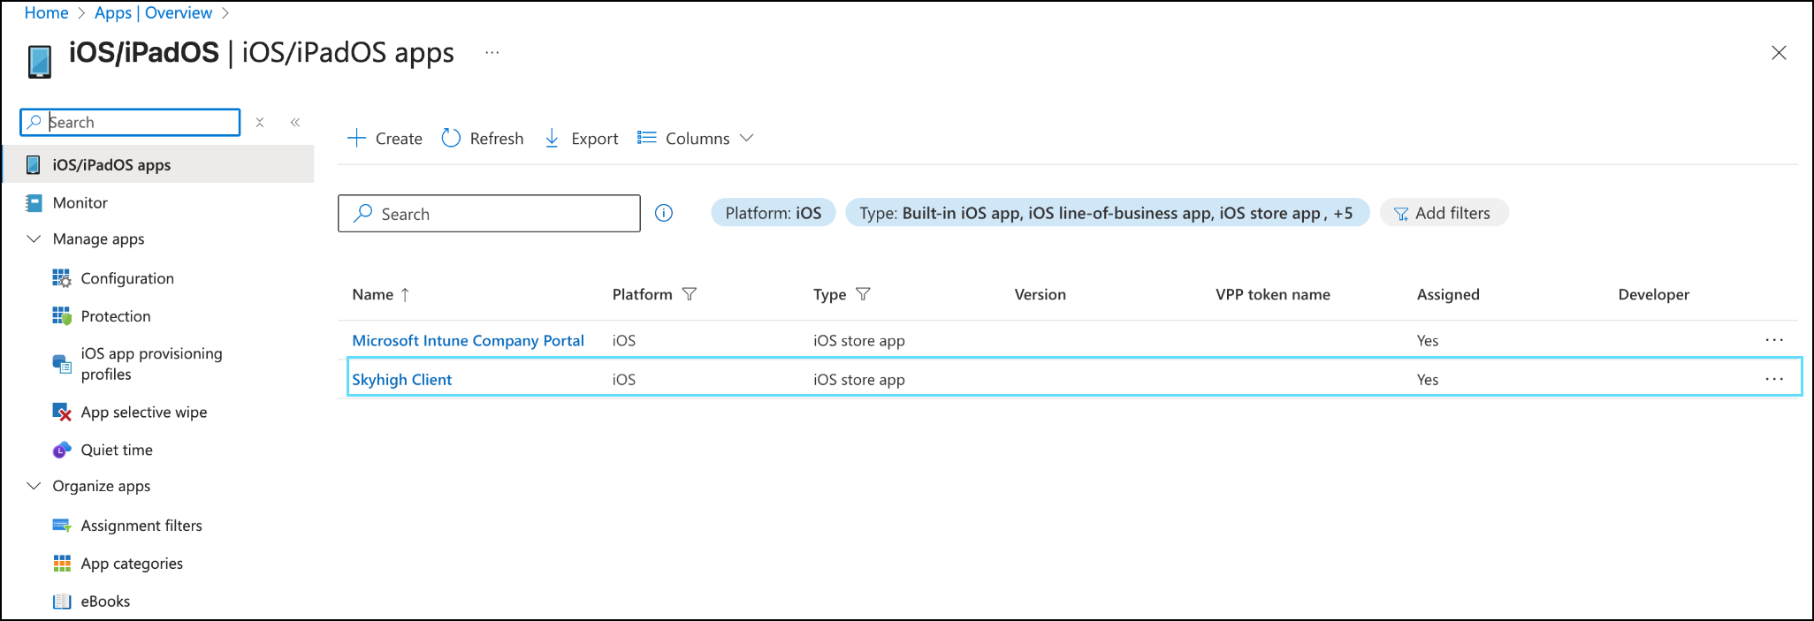
Task: Click the Create plus icon
Action: pyautogui.click(x=356, y=138)
